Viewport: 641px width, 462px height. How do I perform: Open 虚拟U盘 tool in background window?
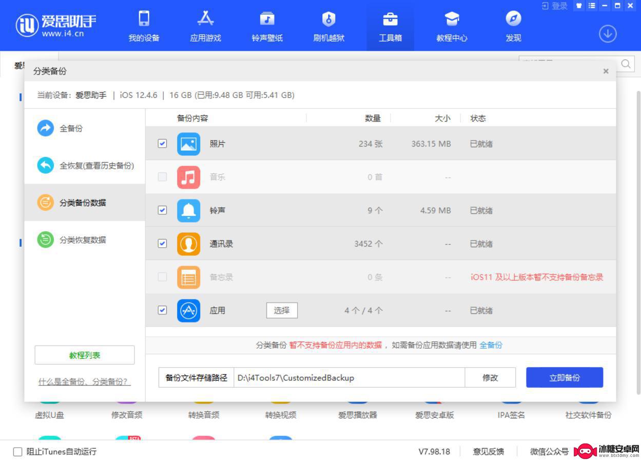(49, 415)
